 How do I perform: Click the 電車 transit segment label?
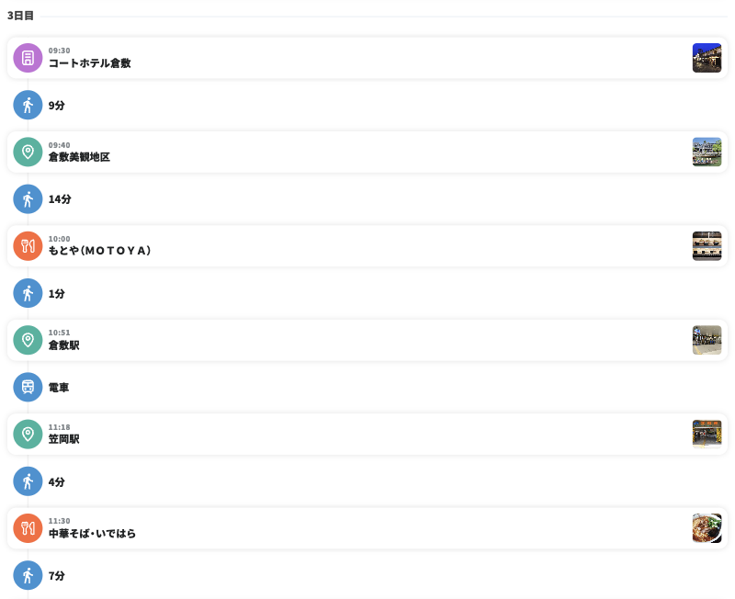pyautogui.click(x=59, y=388)
